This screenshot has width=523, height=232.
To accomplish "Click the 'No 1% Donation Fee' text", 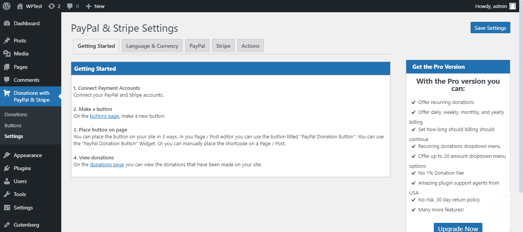I will [x=441, y=173].
